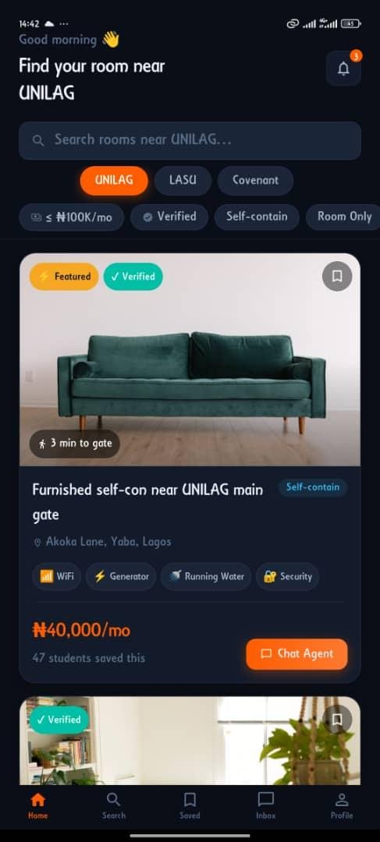The height and width of the screenshot is (842, 380).
Task: Tap the Home house icon
Action: point(37,799)
